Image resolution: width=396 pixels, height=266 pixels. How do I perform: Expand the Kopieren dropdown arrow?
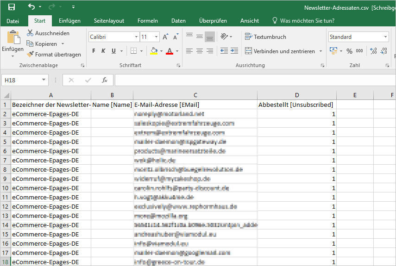[63, 44]
